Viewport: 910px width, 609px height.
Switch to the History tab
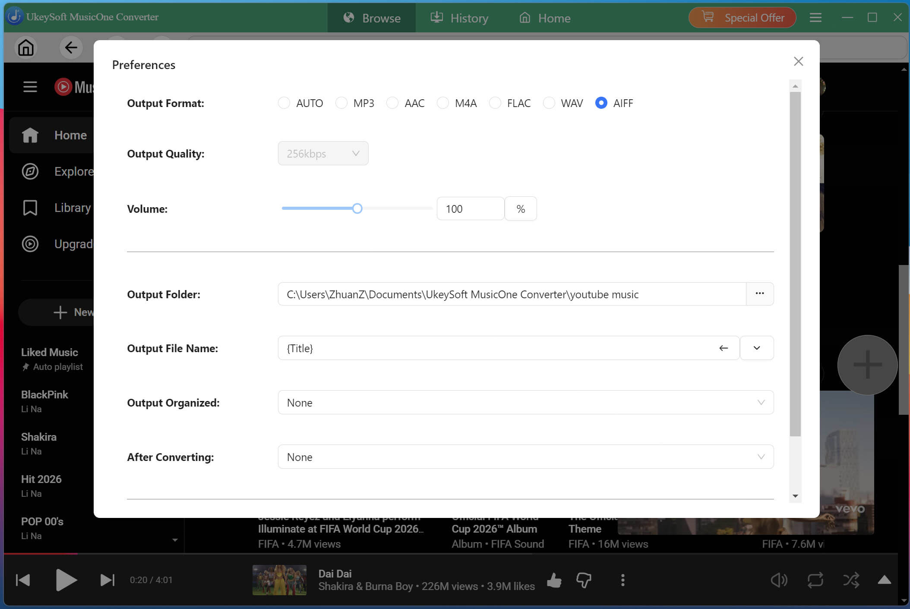[x=459, y=18]
